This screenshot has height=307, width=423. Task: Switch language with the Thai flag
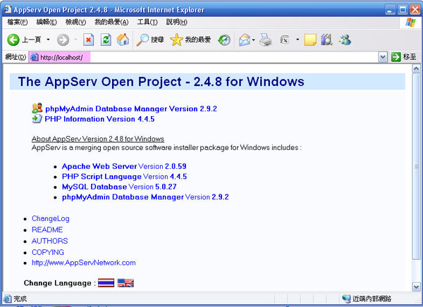106,283
